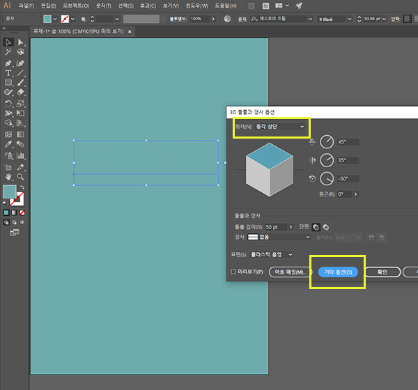Open the 효과(C) menu
The image size is (418, 390).
(148, 6)
